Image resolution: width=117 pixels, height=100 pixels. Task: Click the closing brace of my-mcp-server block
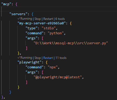(x=18, y=53)
